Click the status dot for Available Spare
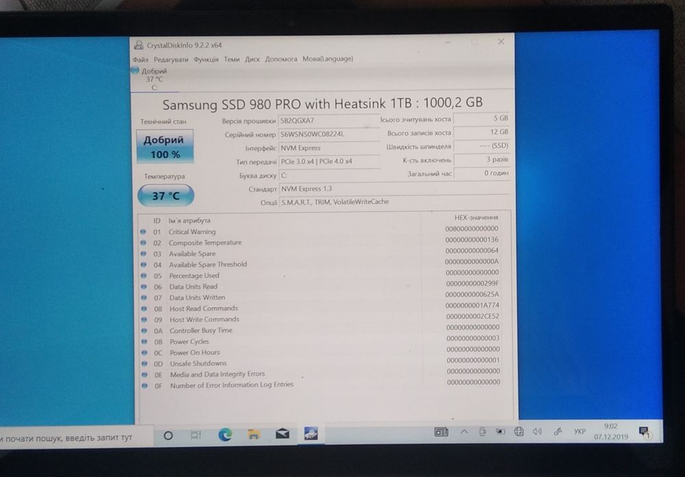Viewport: 685px width, 477px height. tap(143, 254)
